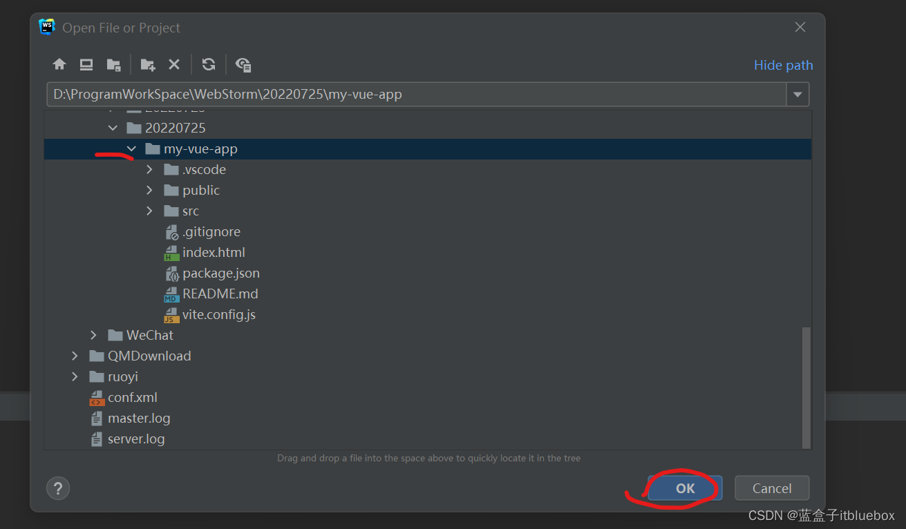Click the conf.xml file icon

[x=97, y=398]
